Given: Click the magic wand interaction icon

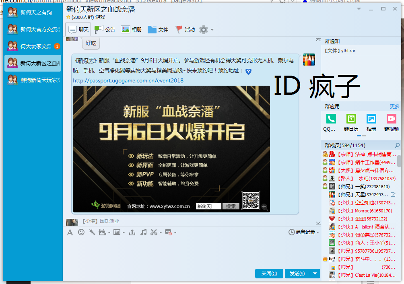Looking at the screenshot, I should pos(92,233).
